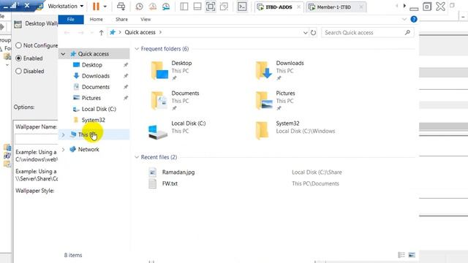Image resolution: width=468 pixels, height=263 pixels.
Task: Refresh the Quick access view
Action: [x=313, y=32]
